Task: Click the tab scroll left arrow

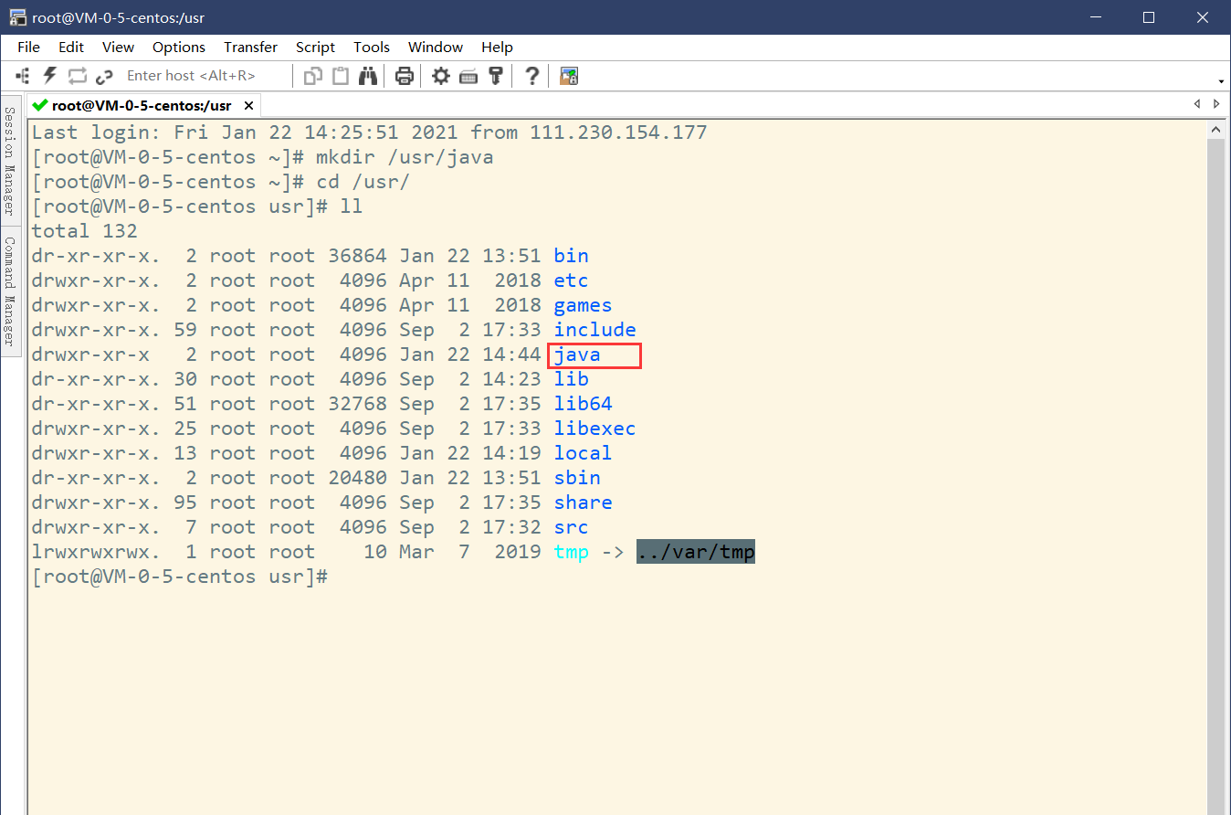Action: pos(1197,104)
